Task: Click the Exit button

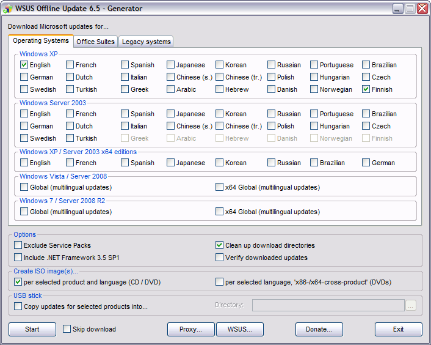Action: pyautogui.click(x=398, y=329)
